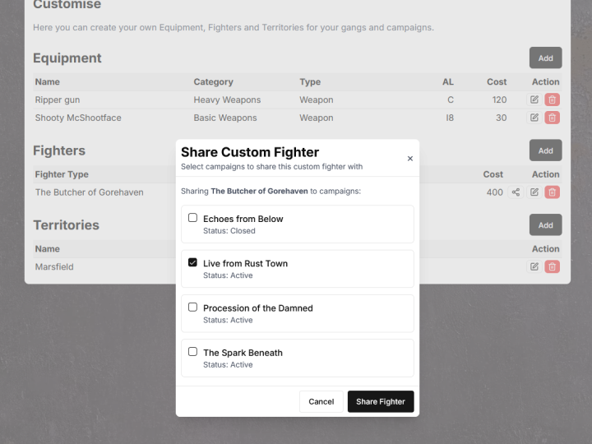Cancel the share fighter dialog
This screenshot has width=592, height=444.
tap(321, 401)
